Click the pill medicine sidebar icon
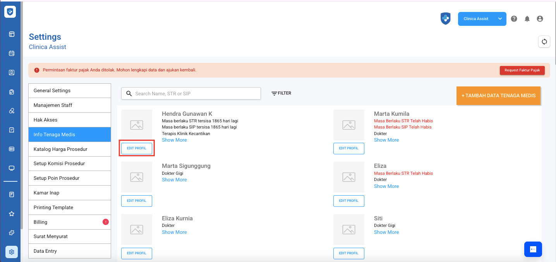This screenshot has width=556, height=262. (12, 111)
